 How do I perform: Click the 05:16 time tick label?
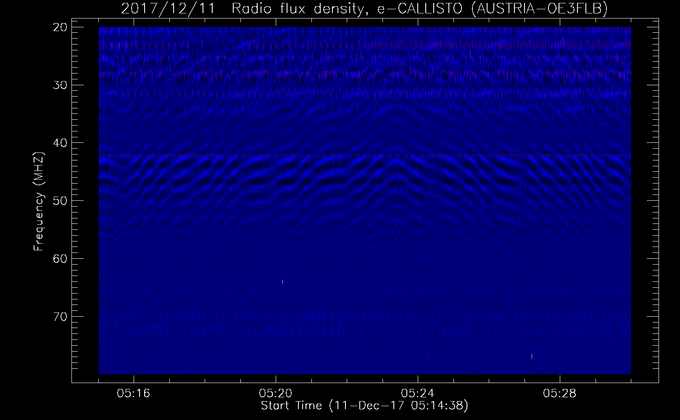coord(134,394)
